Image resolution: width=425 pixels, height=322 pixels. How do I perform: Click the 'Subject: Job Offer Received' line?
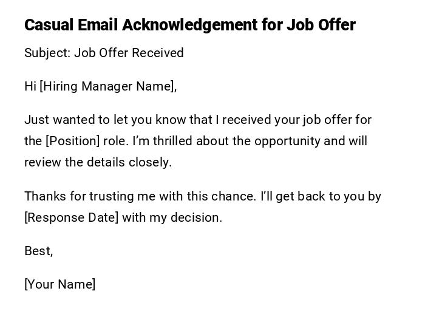pyautogui.click(x=104, y=53)
